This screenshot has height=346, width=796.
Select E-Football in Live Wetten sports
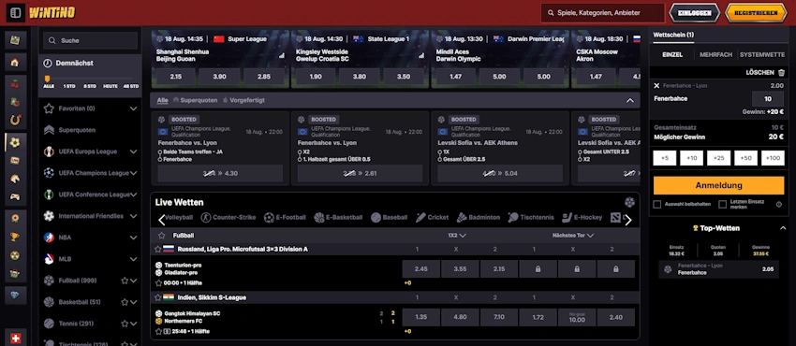(x=285, y=217)
